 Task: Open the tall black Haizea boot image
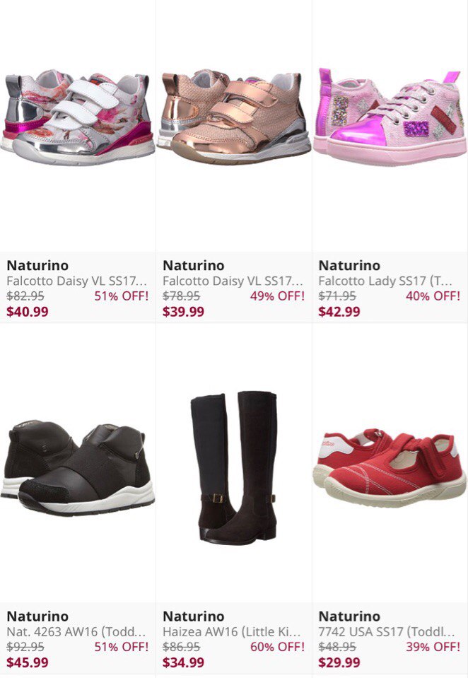(234, 467)
